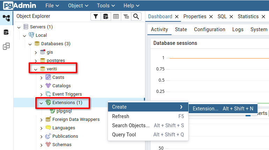Click the Catalogs icon
Image resolution: width=269 pixels, height=150 pixels.
coord(48,85)
